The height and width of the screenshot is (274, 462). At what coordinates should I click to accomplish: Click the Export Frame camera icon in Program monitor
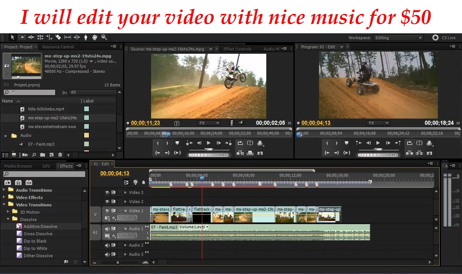[x=429, y=153]
